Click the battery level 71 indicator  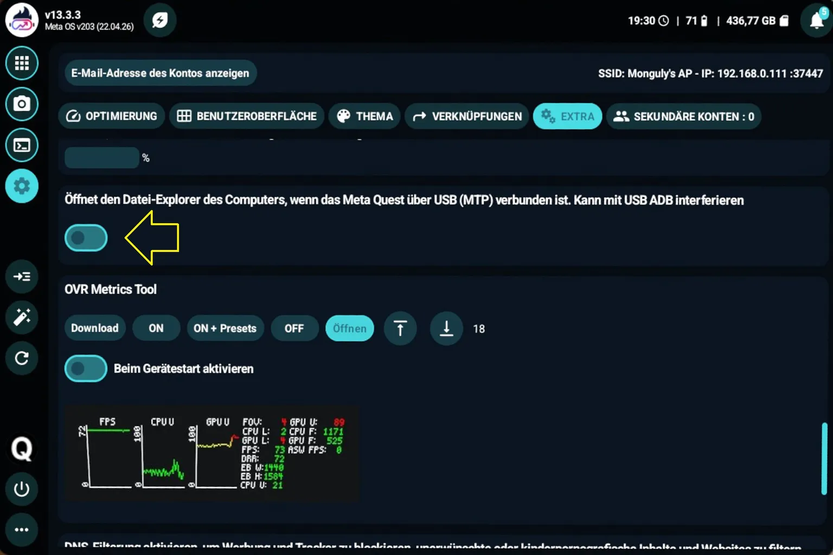pyautogui.click(x=696, y=21)
